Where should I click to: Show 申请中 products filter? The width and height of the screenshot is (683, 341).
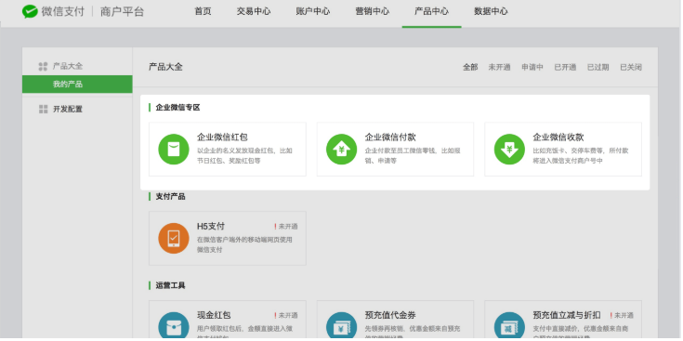click(x=532, y=67)
